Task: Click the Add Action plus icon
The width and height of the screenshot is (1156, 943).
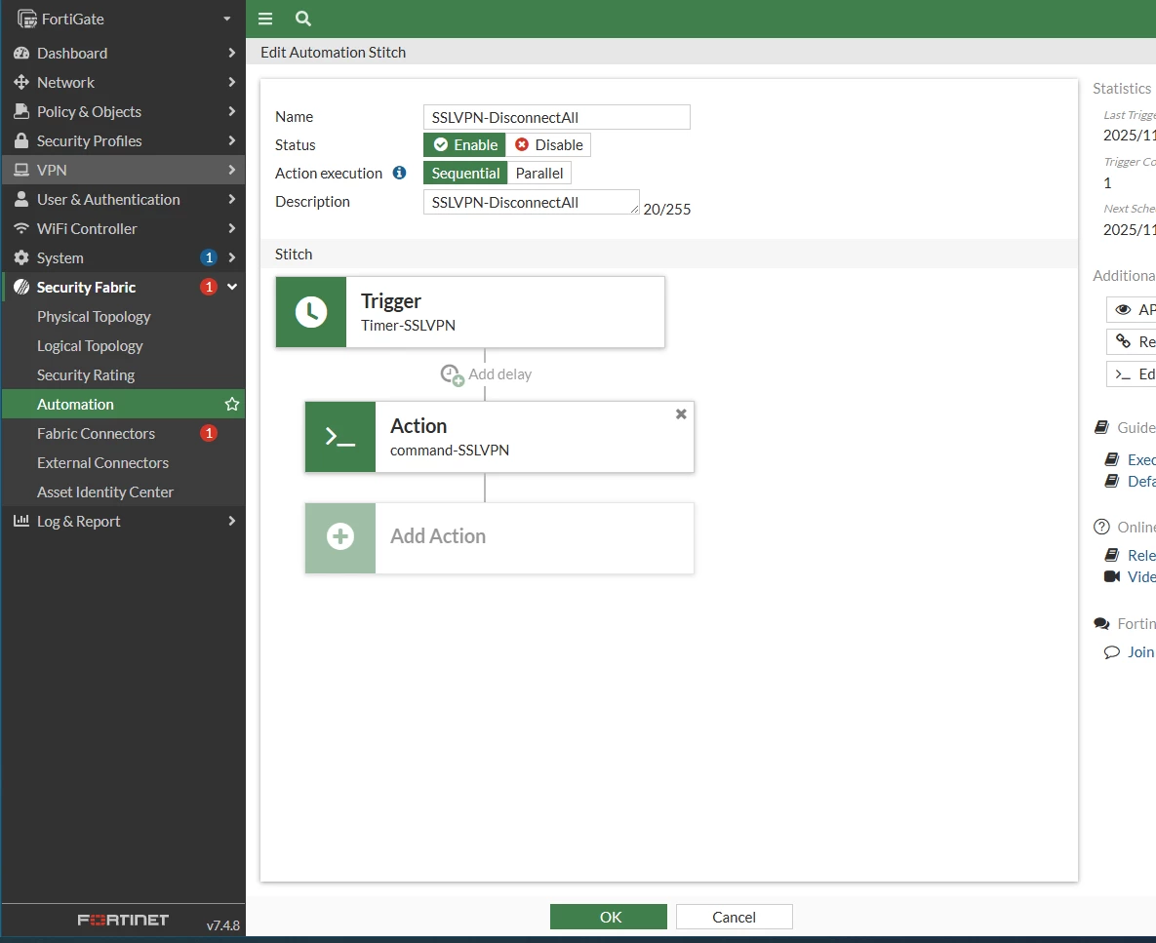Action: pyautogui.click(x=340, y=536)
